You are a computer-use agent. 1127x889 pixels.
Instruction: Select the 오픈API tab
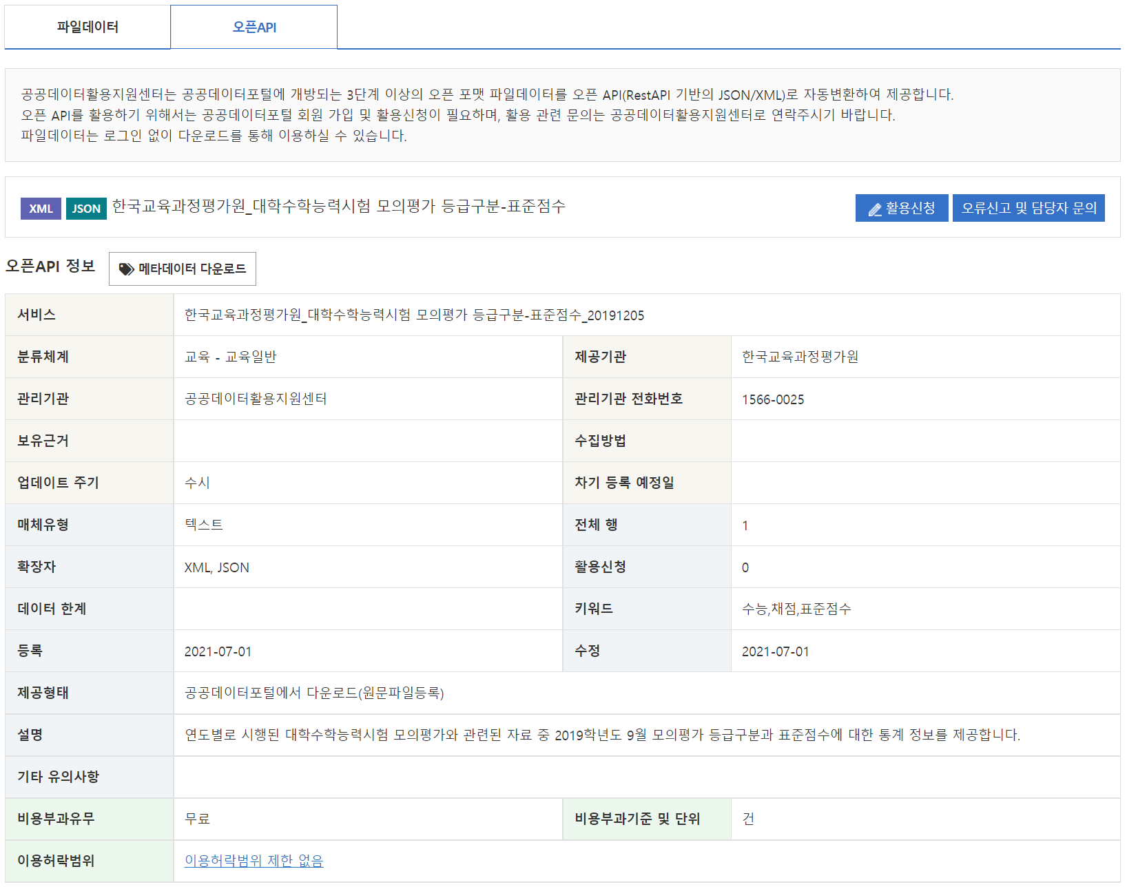click(254, 27)
